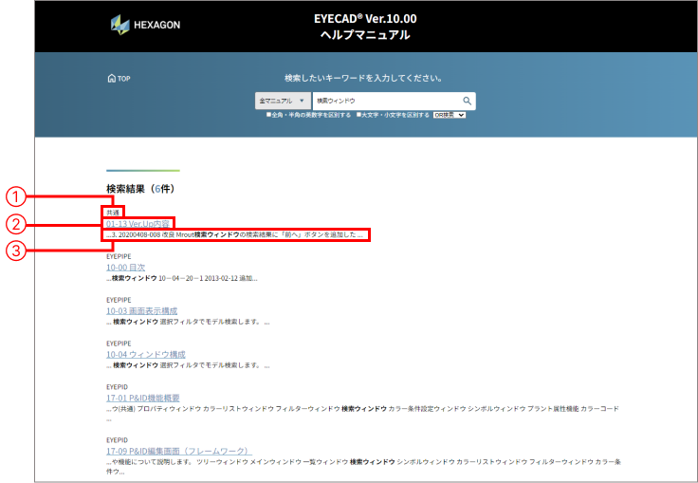Click the HEXAGON logo
This screenshot has height=483, width=698.
pos(145,25)
